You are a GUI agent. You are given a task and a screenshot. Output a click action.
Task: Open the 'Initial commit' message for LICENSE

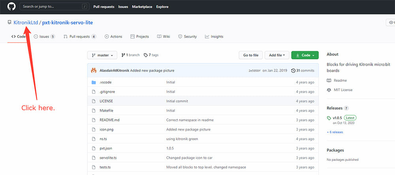pyautogui.click(x=177, y=101)
